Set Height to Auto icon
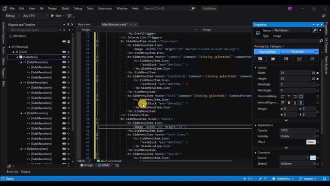The height and width of the screenshot is (186, 330). [313, 79]
